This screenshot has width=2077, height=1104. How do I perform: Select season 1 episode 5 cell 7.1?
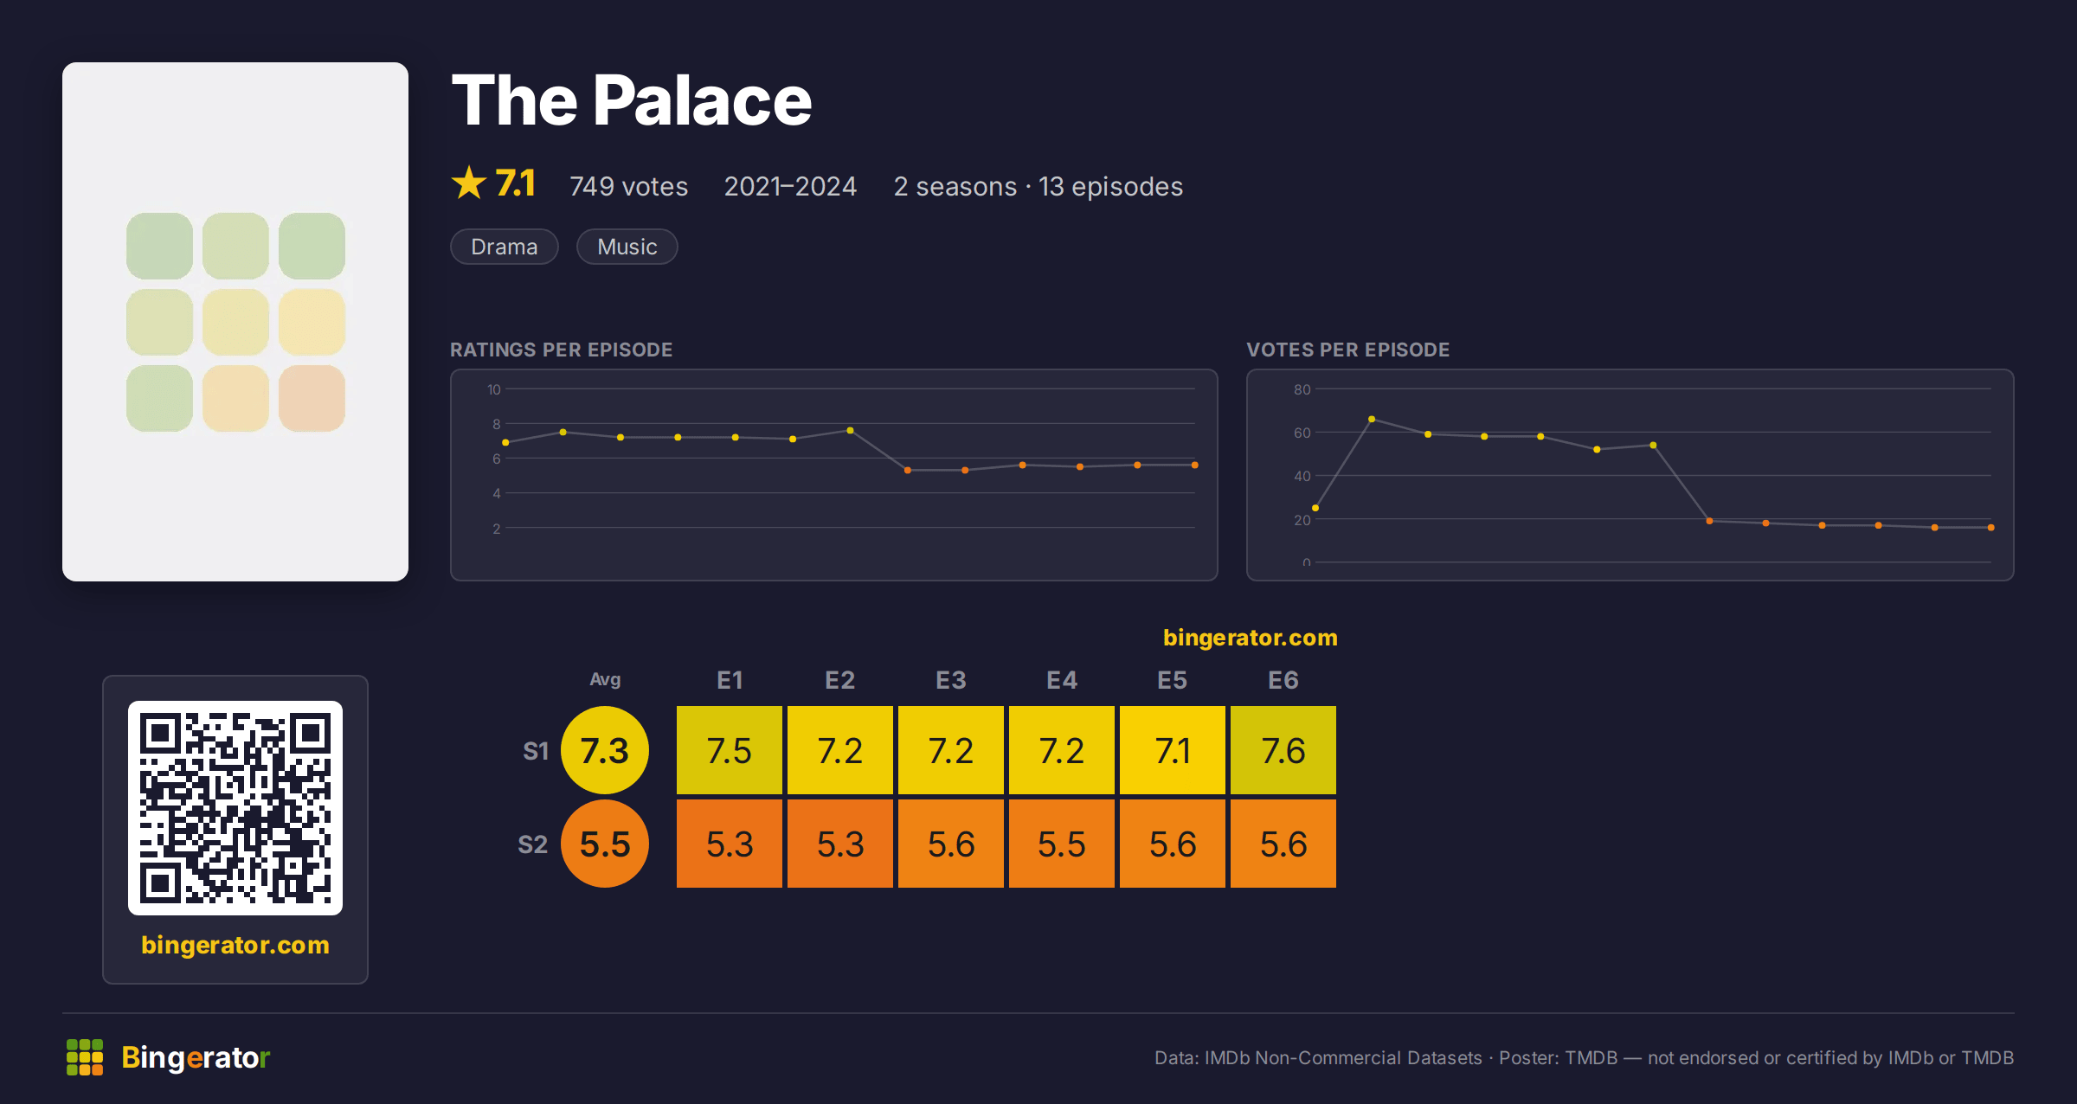1173,750
